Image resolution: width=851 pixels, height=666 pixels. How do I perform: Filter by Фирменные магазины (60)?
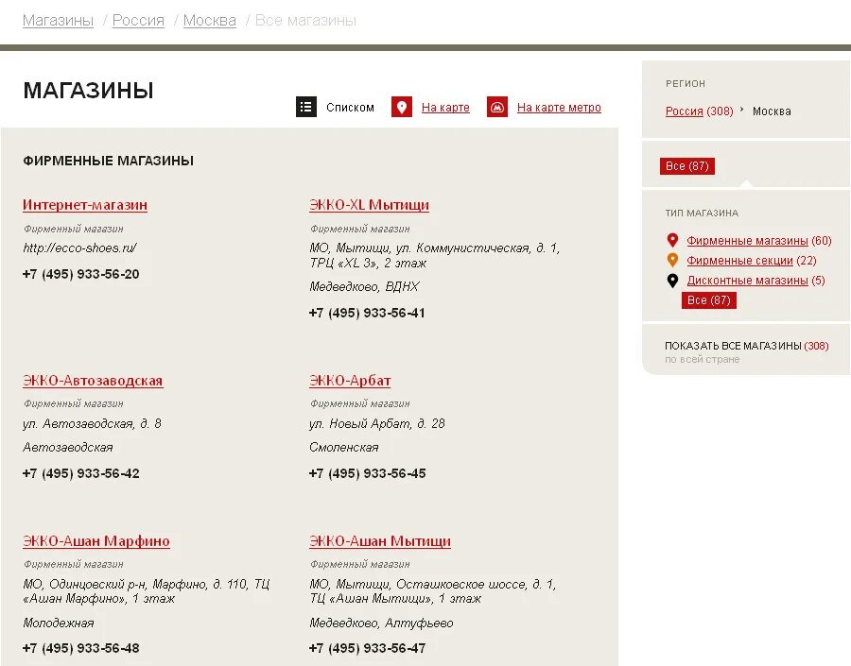click(x=758, y=240)
